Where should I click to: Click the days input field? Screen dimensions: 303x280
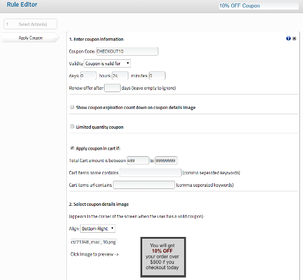[88, 76]
